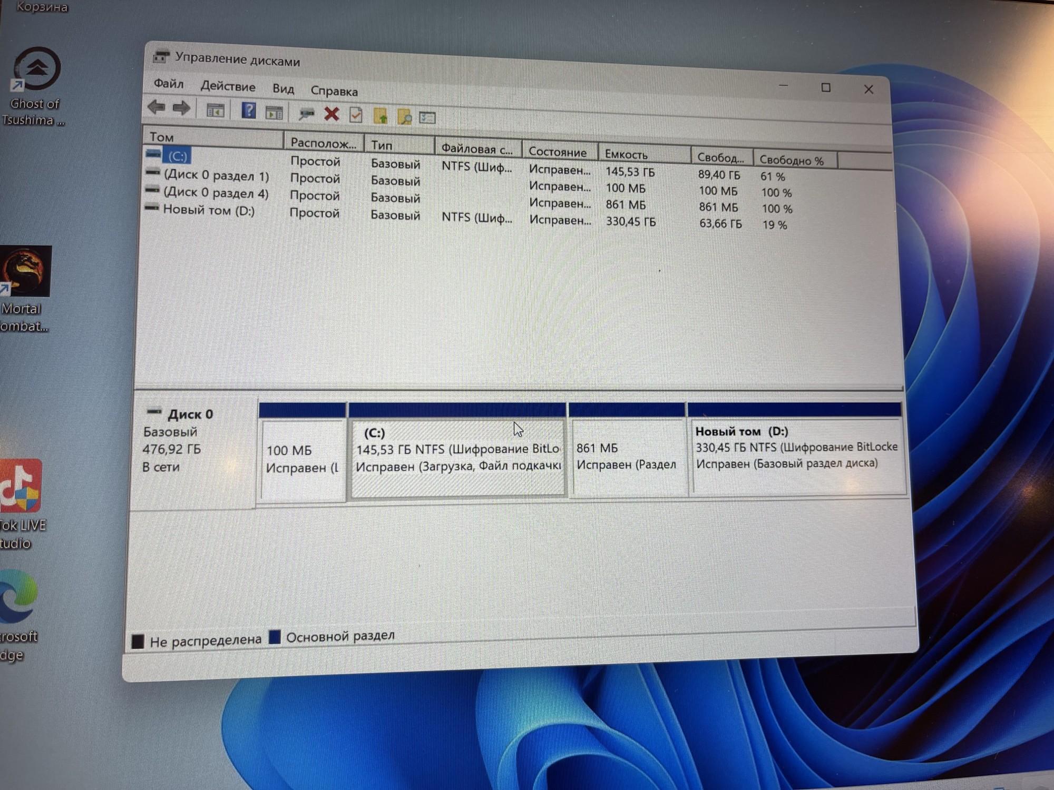Open properties with the checkmark page icon
1054x790 pixels.
pyautogui.click(x=356, y=115)
